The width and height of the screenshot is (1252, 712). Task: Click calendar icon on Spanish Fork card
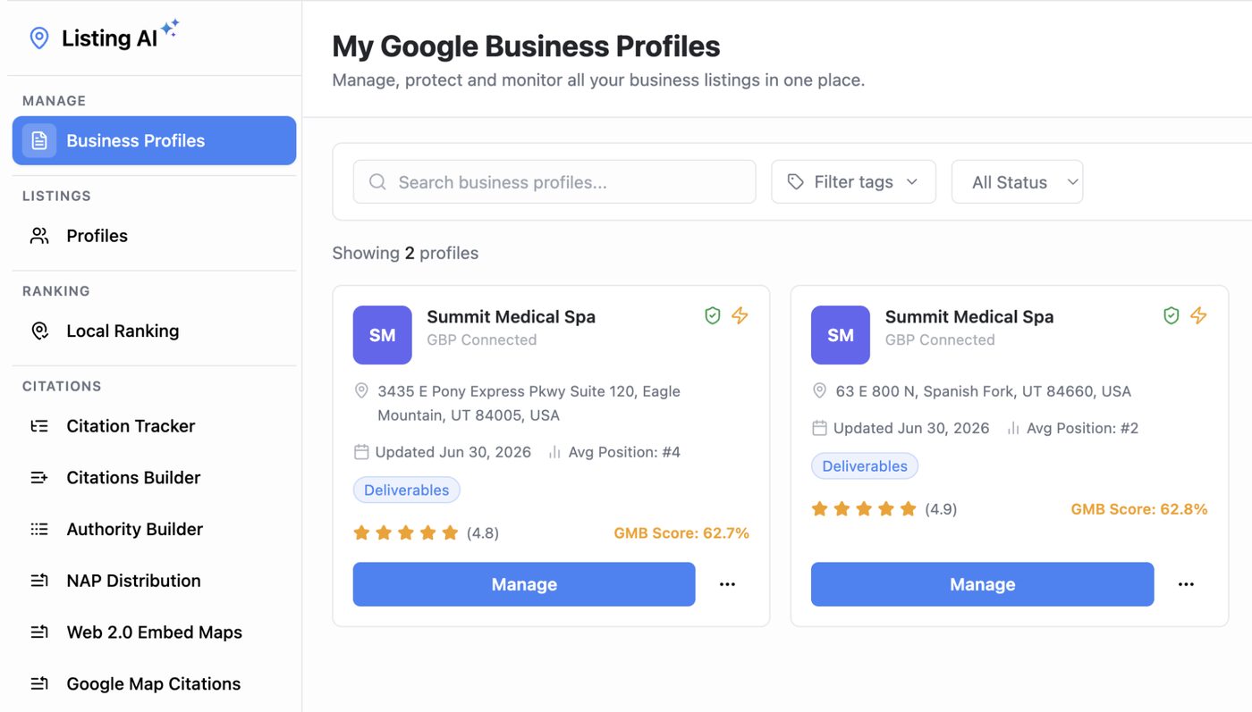pos(819,428)
